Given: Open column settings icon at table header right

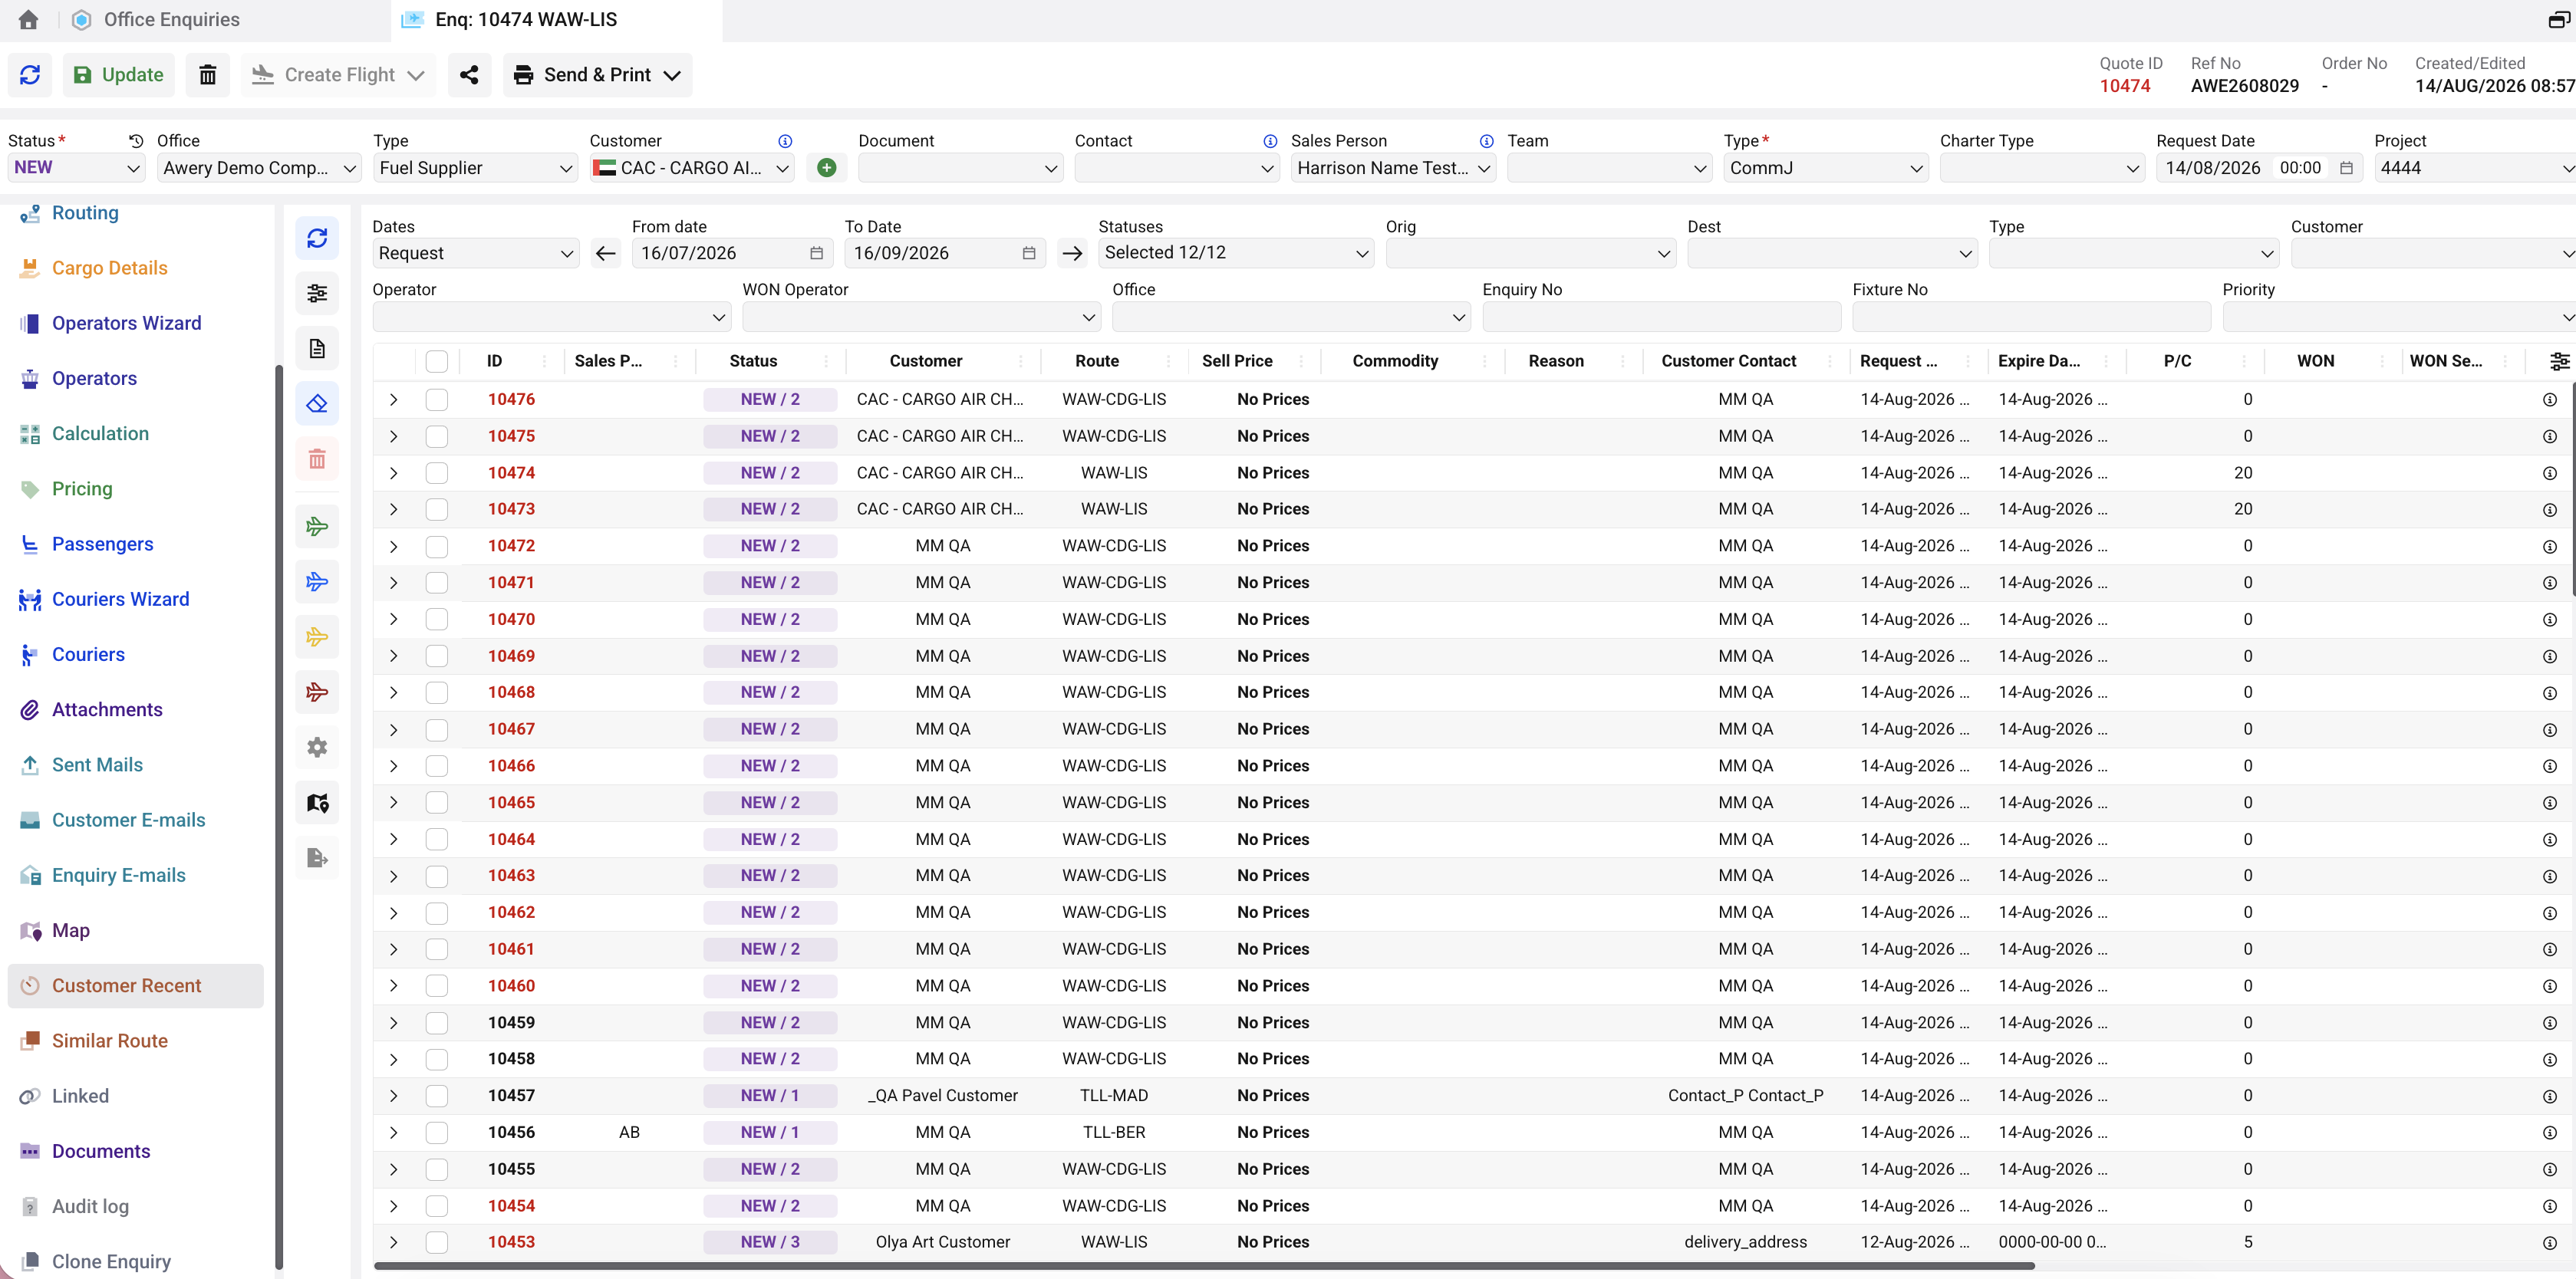Looking at the screenshot, I should click(x=2560, y=360).
